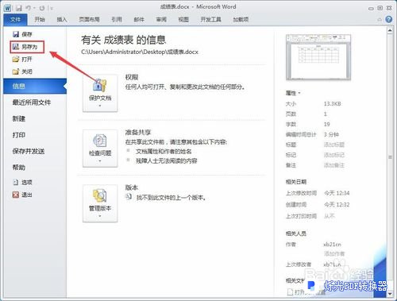This screenshot has height=301, width=397.
Task: Open 选项 in the sidebar
Action: click(x=22, y=182)
